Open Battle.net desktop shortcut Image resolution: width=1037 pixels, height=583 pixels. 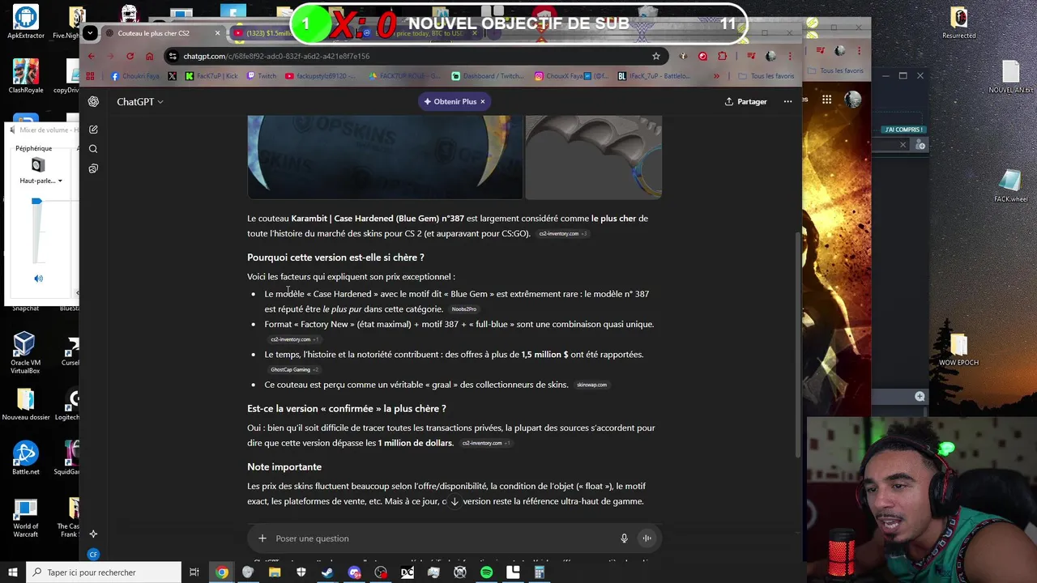click(25, 458)
